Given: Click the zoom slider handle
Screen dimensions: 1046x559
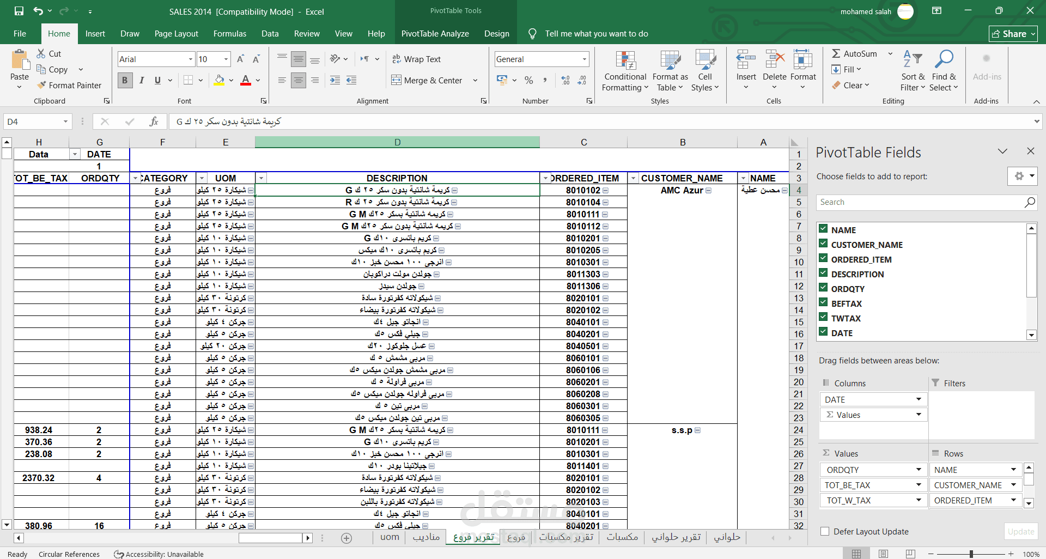Looking at the screenshot, I should [x=971, y=554].
